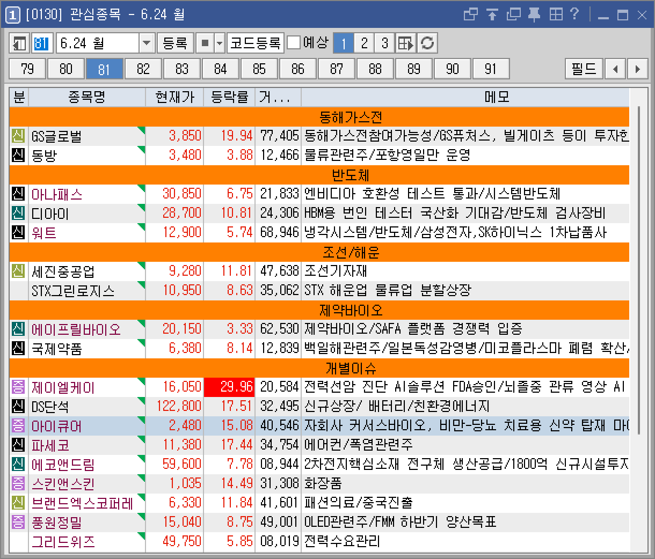
Task: Click the 증 badge beside 제이엘케이
Action: coord(18,387)
